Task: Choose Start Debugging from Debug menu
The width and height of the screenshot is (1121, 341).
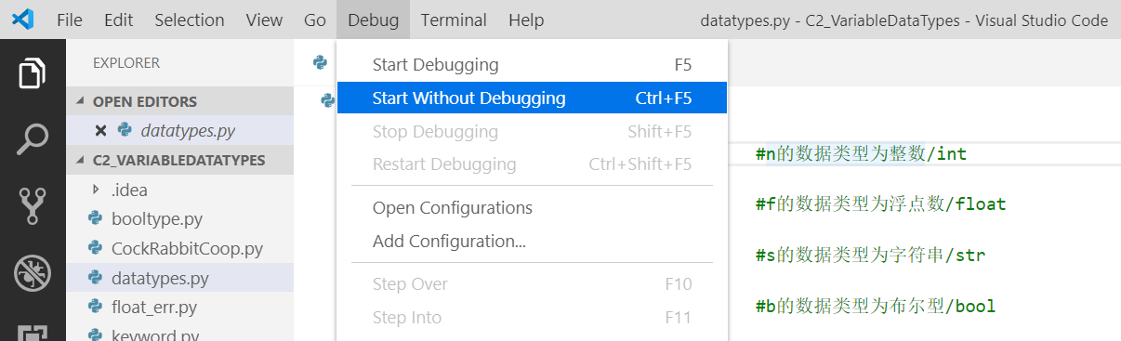Action: (532, 64)
